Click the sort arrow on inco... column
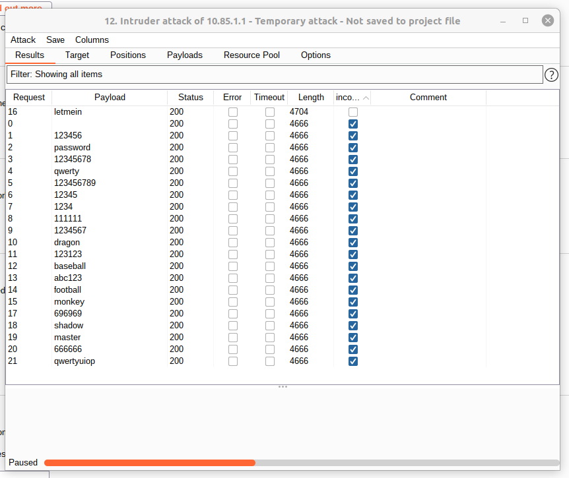 tap(366, 98)
